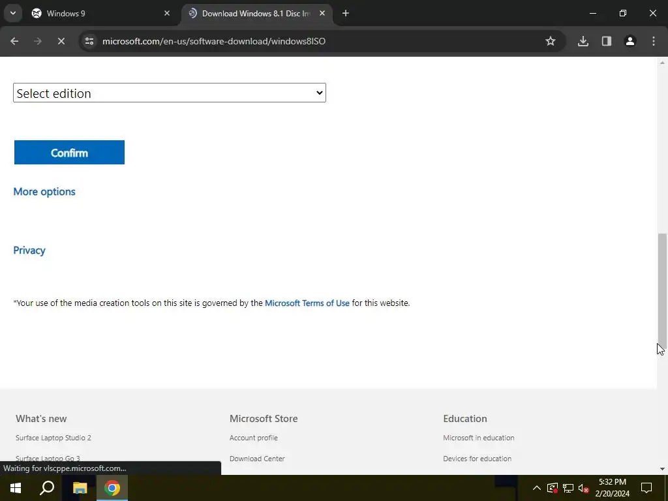Open the clock showing 5:32 PM
This screenshot has height=501, width=668.
click(x=612, y=488)
